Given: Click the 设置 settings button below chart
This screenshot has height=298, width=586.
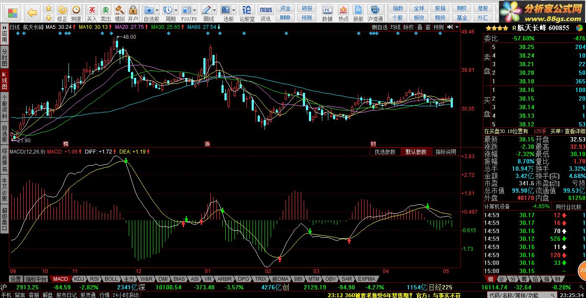Looking at the screenshot, I should pos(16,279).
